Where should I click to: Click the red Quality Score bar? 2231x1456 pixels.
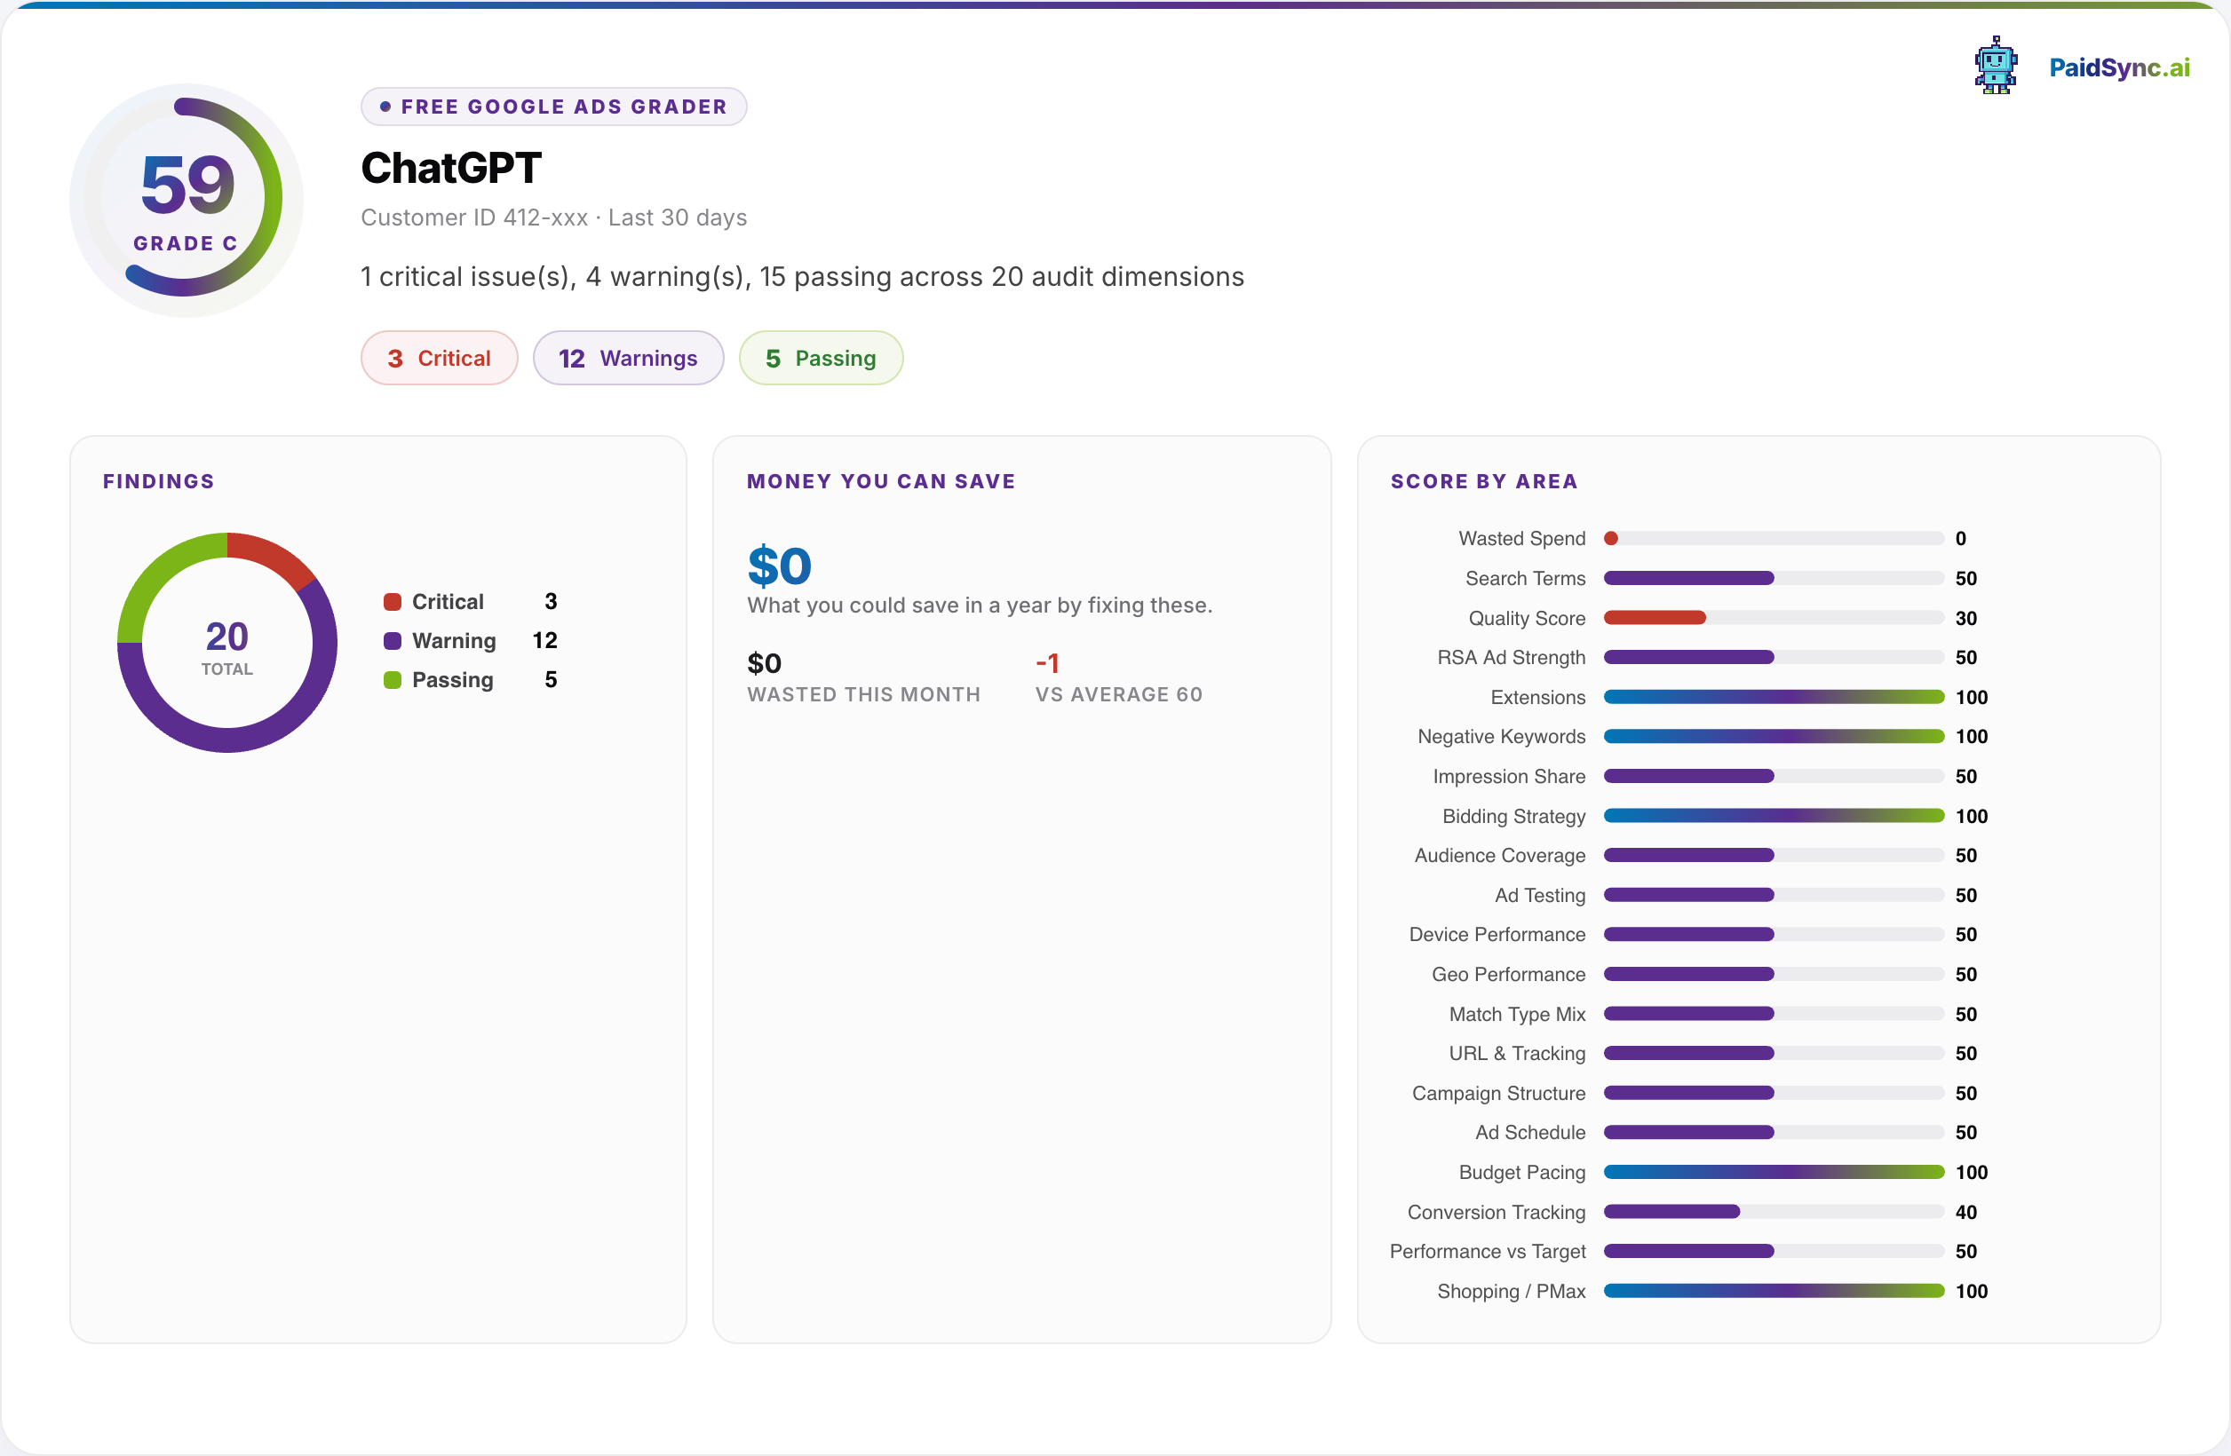point(1655,617)
